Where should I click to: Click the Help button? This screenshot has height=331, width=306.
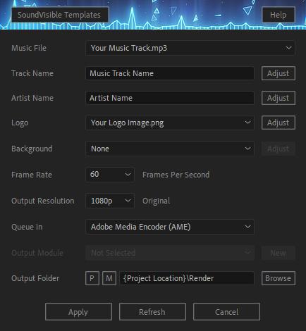click(279, 15)
